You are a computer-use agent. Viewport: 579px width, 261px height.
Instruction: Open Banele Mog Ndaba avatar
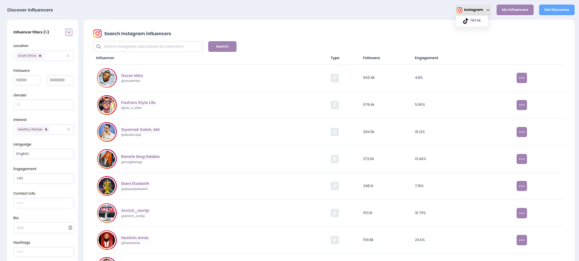[x=107, y=159]
